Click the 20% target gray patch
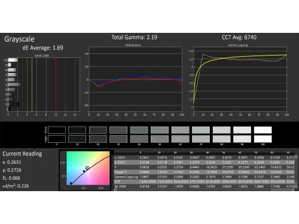The width and height of the screenshot is (299, 224). 98,139
